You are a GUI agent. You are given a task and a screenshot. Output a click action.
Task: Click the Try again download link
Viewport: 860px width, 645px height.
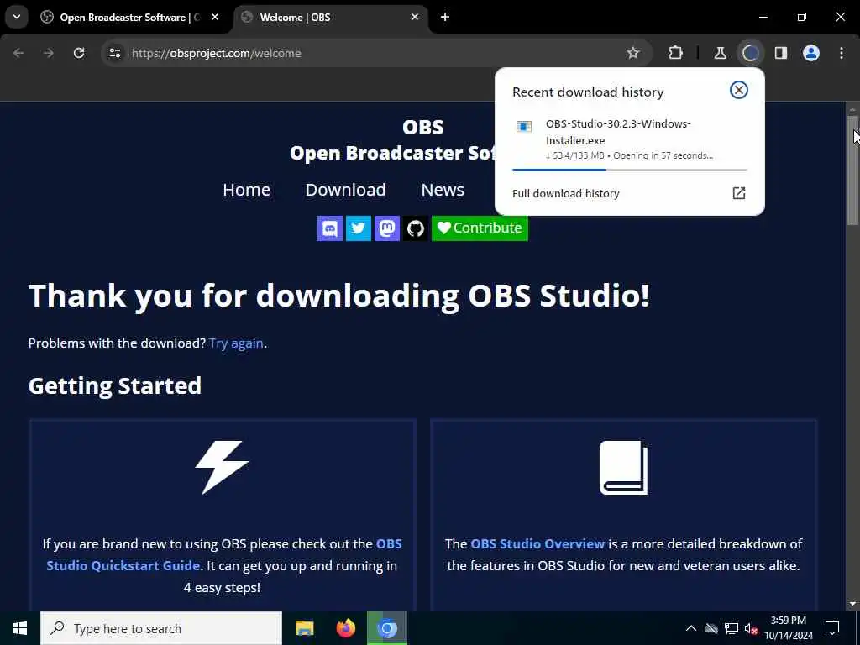click(x=236, y=343)
